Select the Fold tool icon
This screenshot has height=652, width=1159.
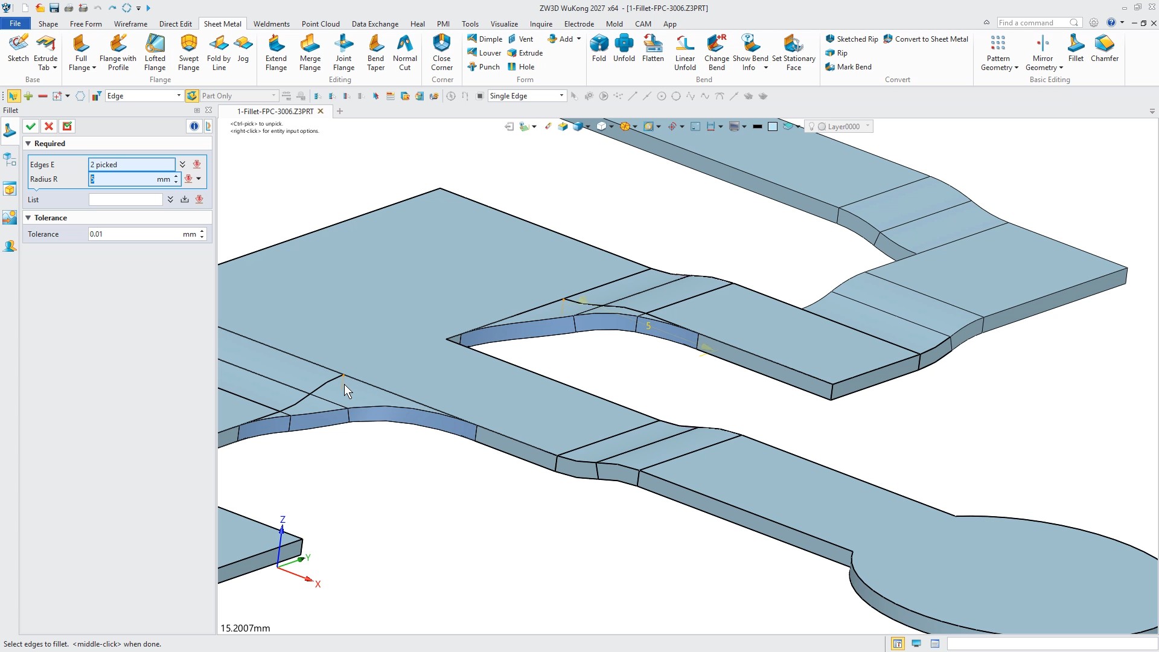pyautogui.click(x=599, y=48)
